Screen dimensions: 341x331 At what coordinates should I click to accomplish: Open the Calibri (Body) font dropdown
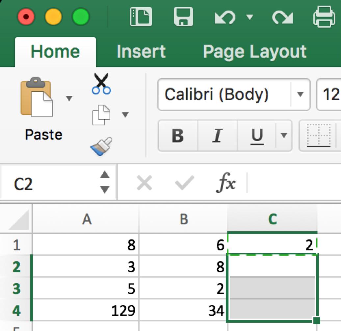point(300,94)
